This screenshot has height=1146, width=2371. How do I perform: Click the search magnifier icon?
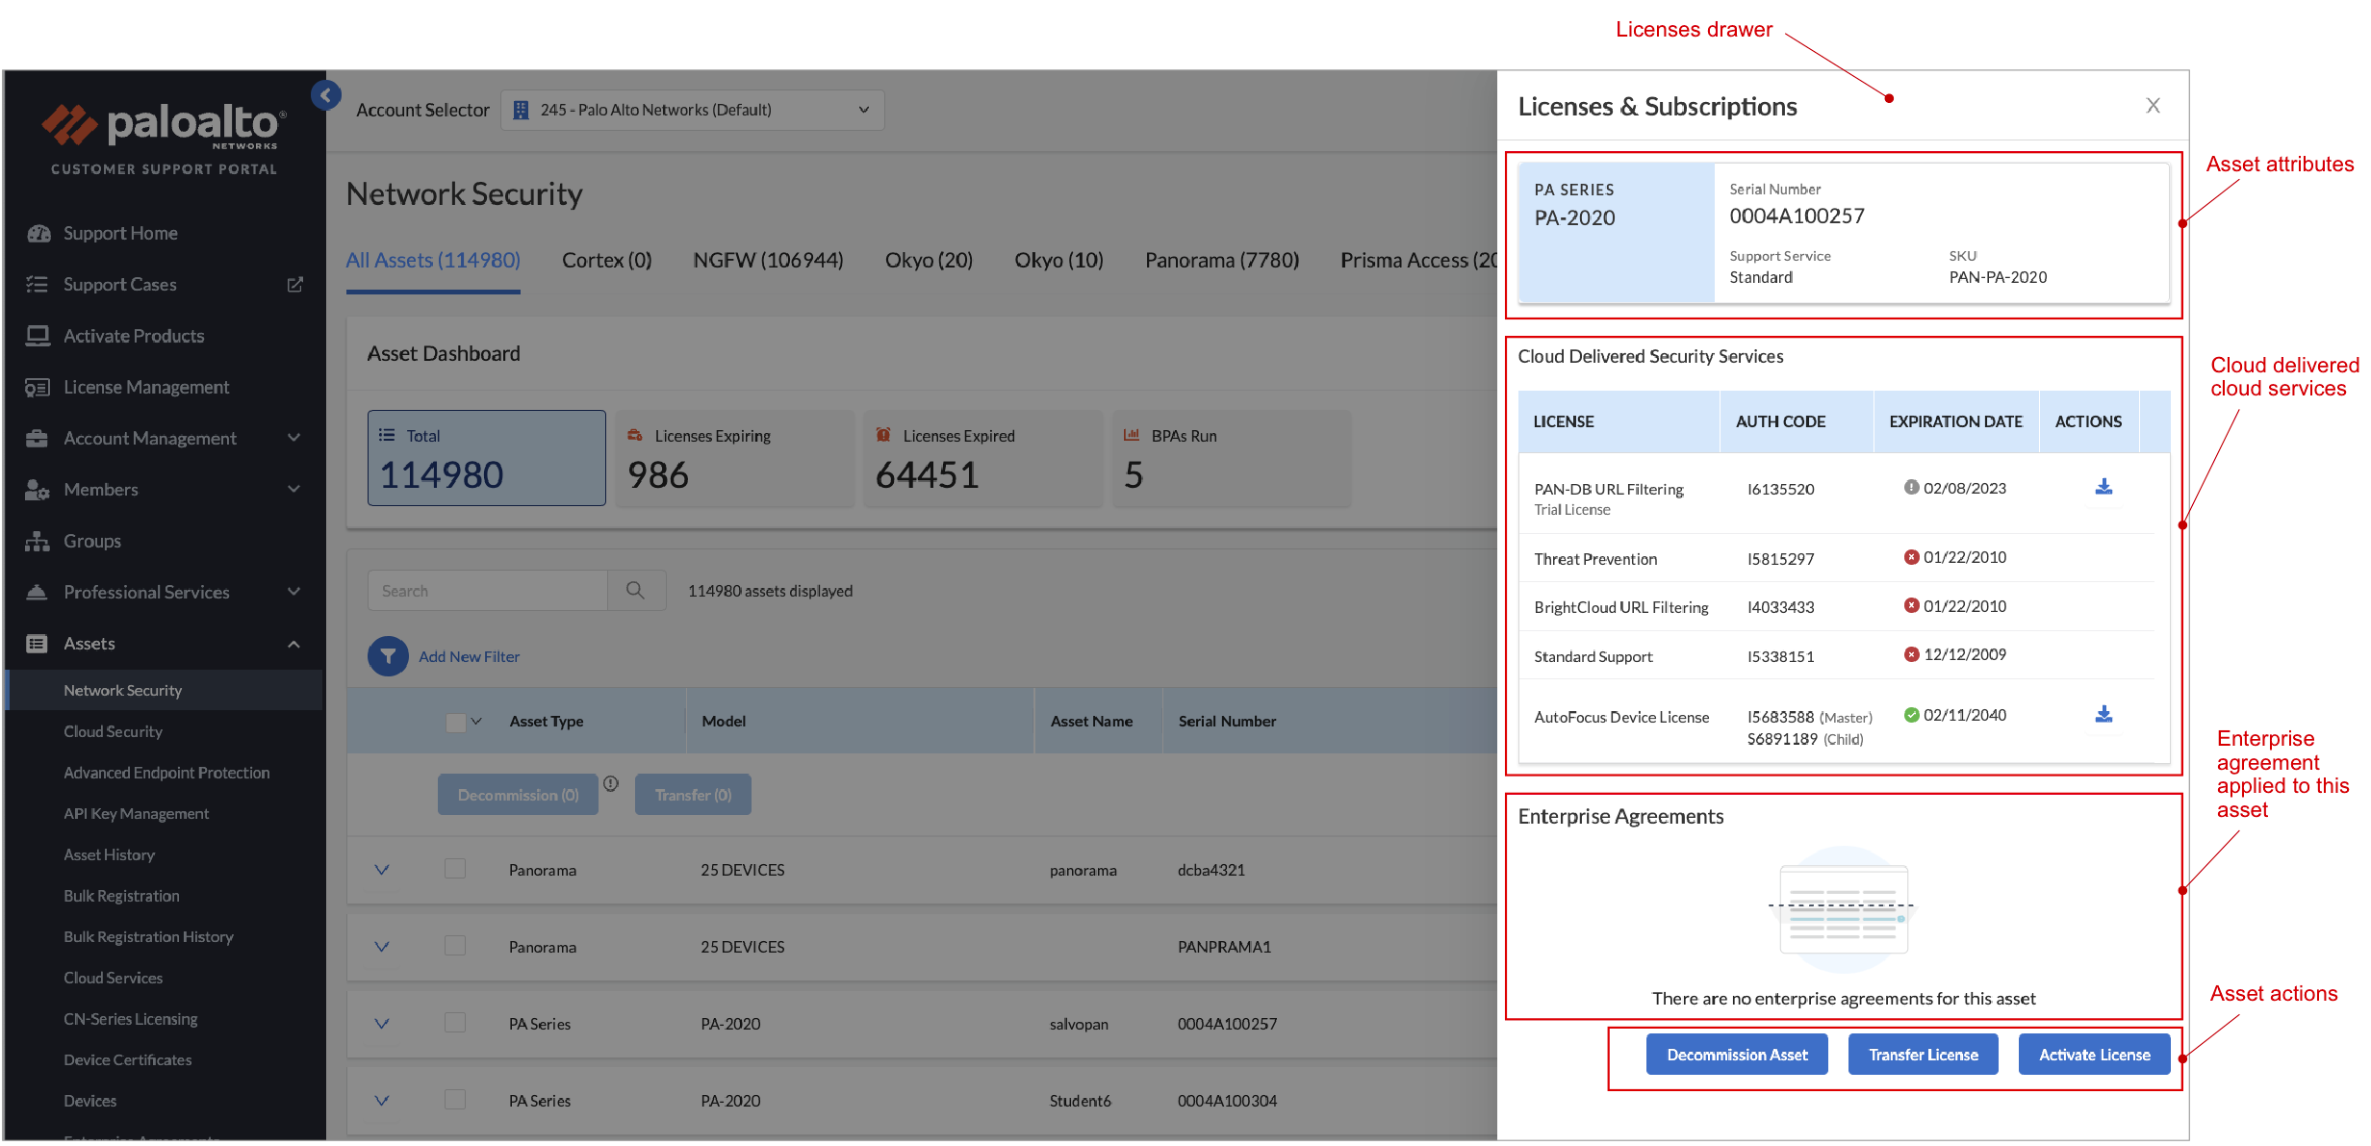pos(635,590)
